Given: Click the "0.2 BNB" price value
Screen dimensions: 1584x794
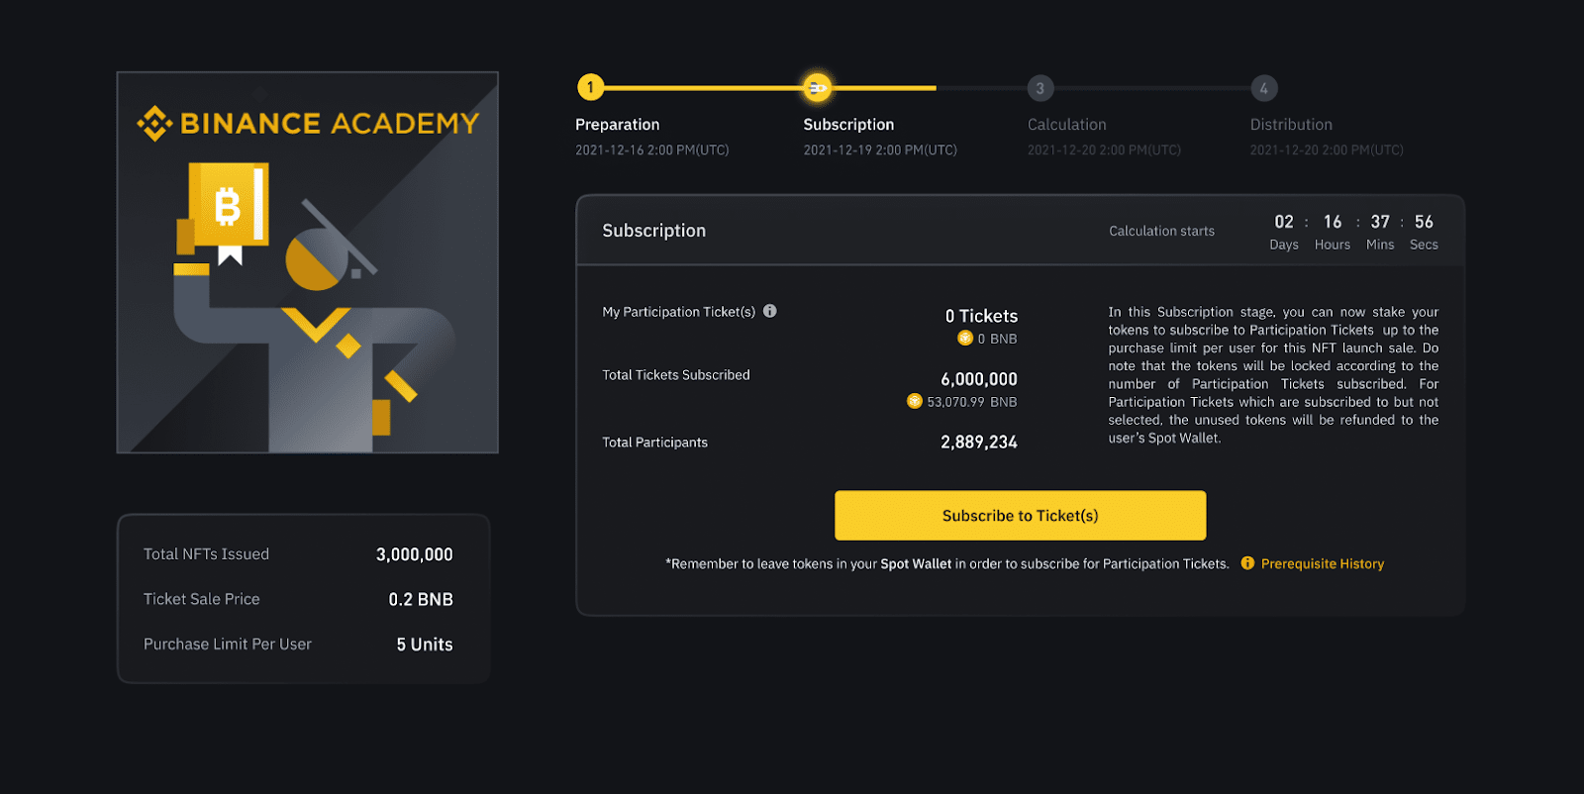Looking at the screenshot, I should pos(421,600).
